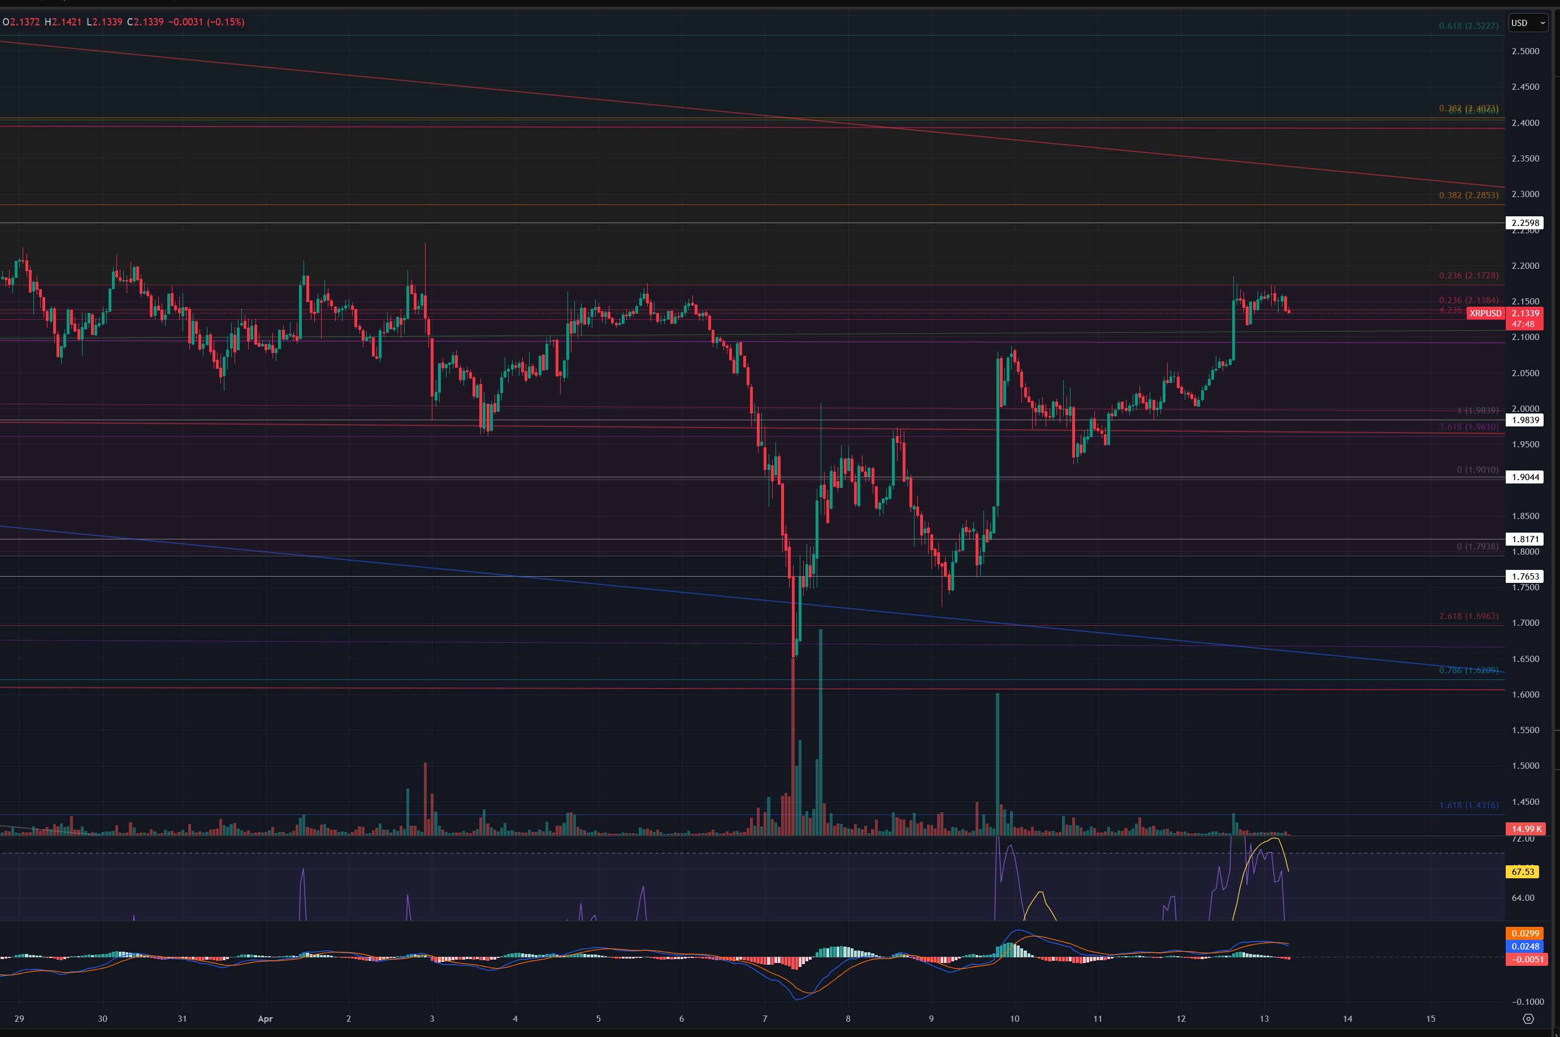Select the 1.9839 price axis label
Viewport: 1560px width, 1037px height.
point(1524,420)
